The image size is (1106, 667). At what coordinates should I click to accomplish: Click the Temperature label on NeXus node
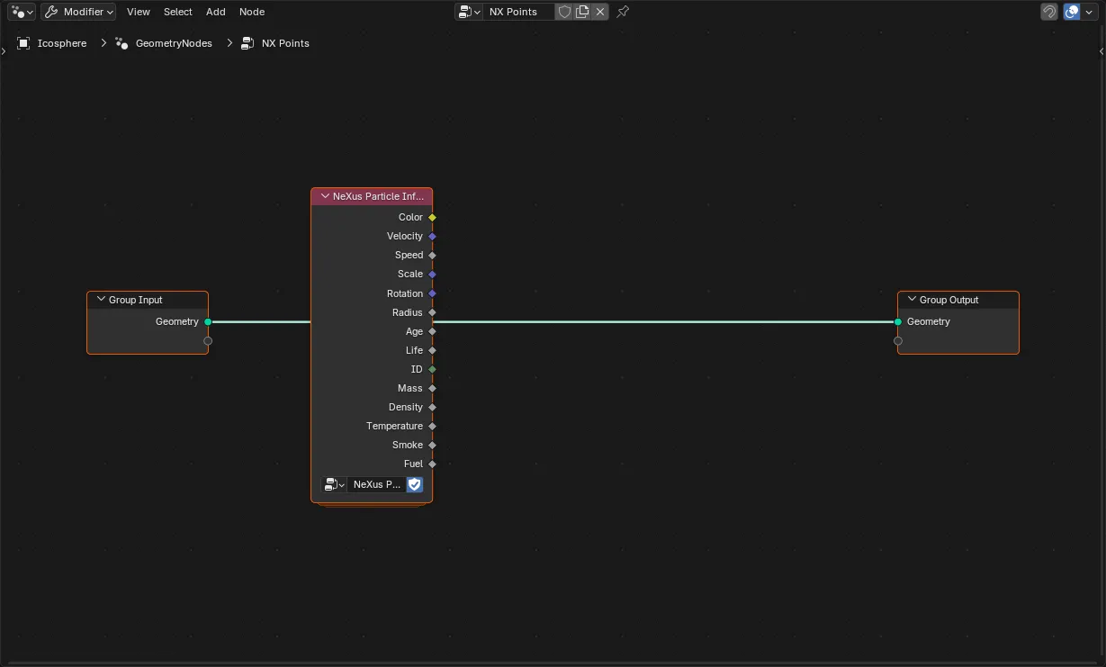pyautogui.click(x=394, y=426)
